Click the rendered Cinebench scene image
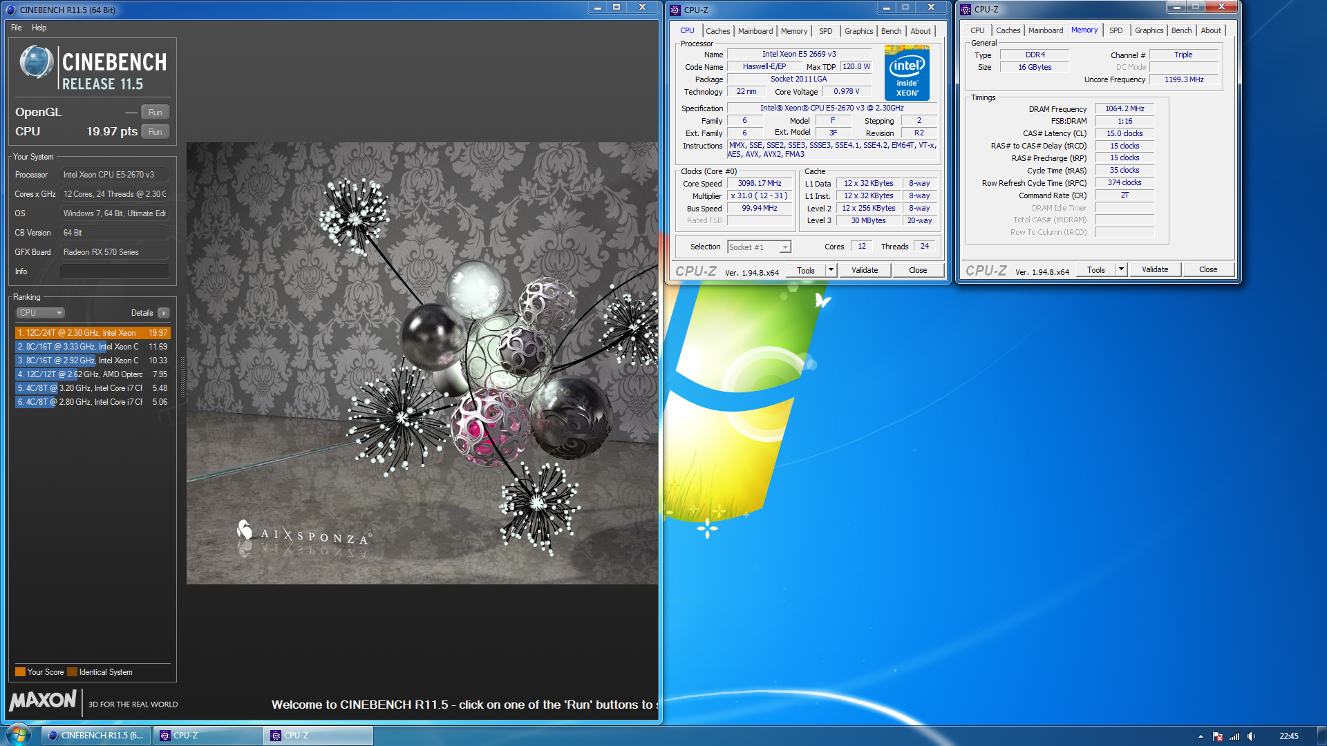This screenshot has height=746, width=1327. tap(422, 363)
